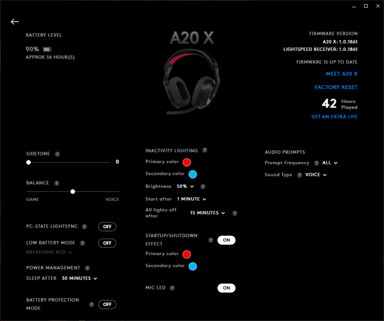Pick Startup/Shutdown primary red color
Screen dimensions: 384x321
(187, 254)
